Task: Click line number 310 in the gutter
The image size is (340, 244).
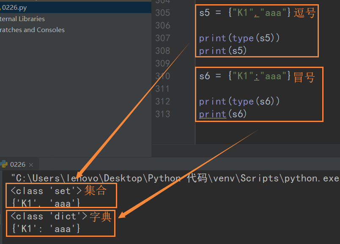Action: tap(162, 76)
